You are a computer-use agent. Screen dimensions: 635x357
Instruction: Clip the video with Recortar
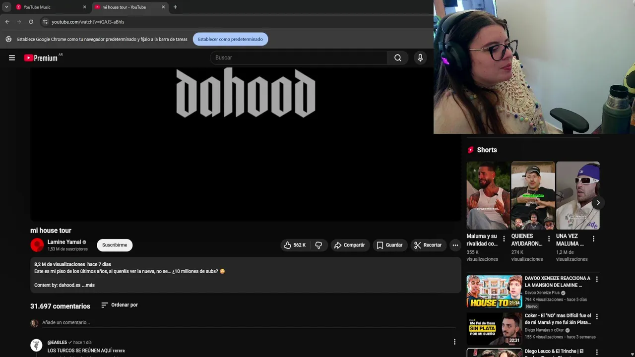428,245
